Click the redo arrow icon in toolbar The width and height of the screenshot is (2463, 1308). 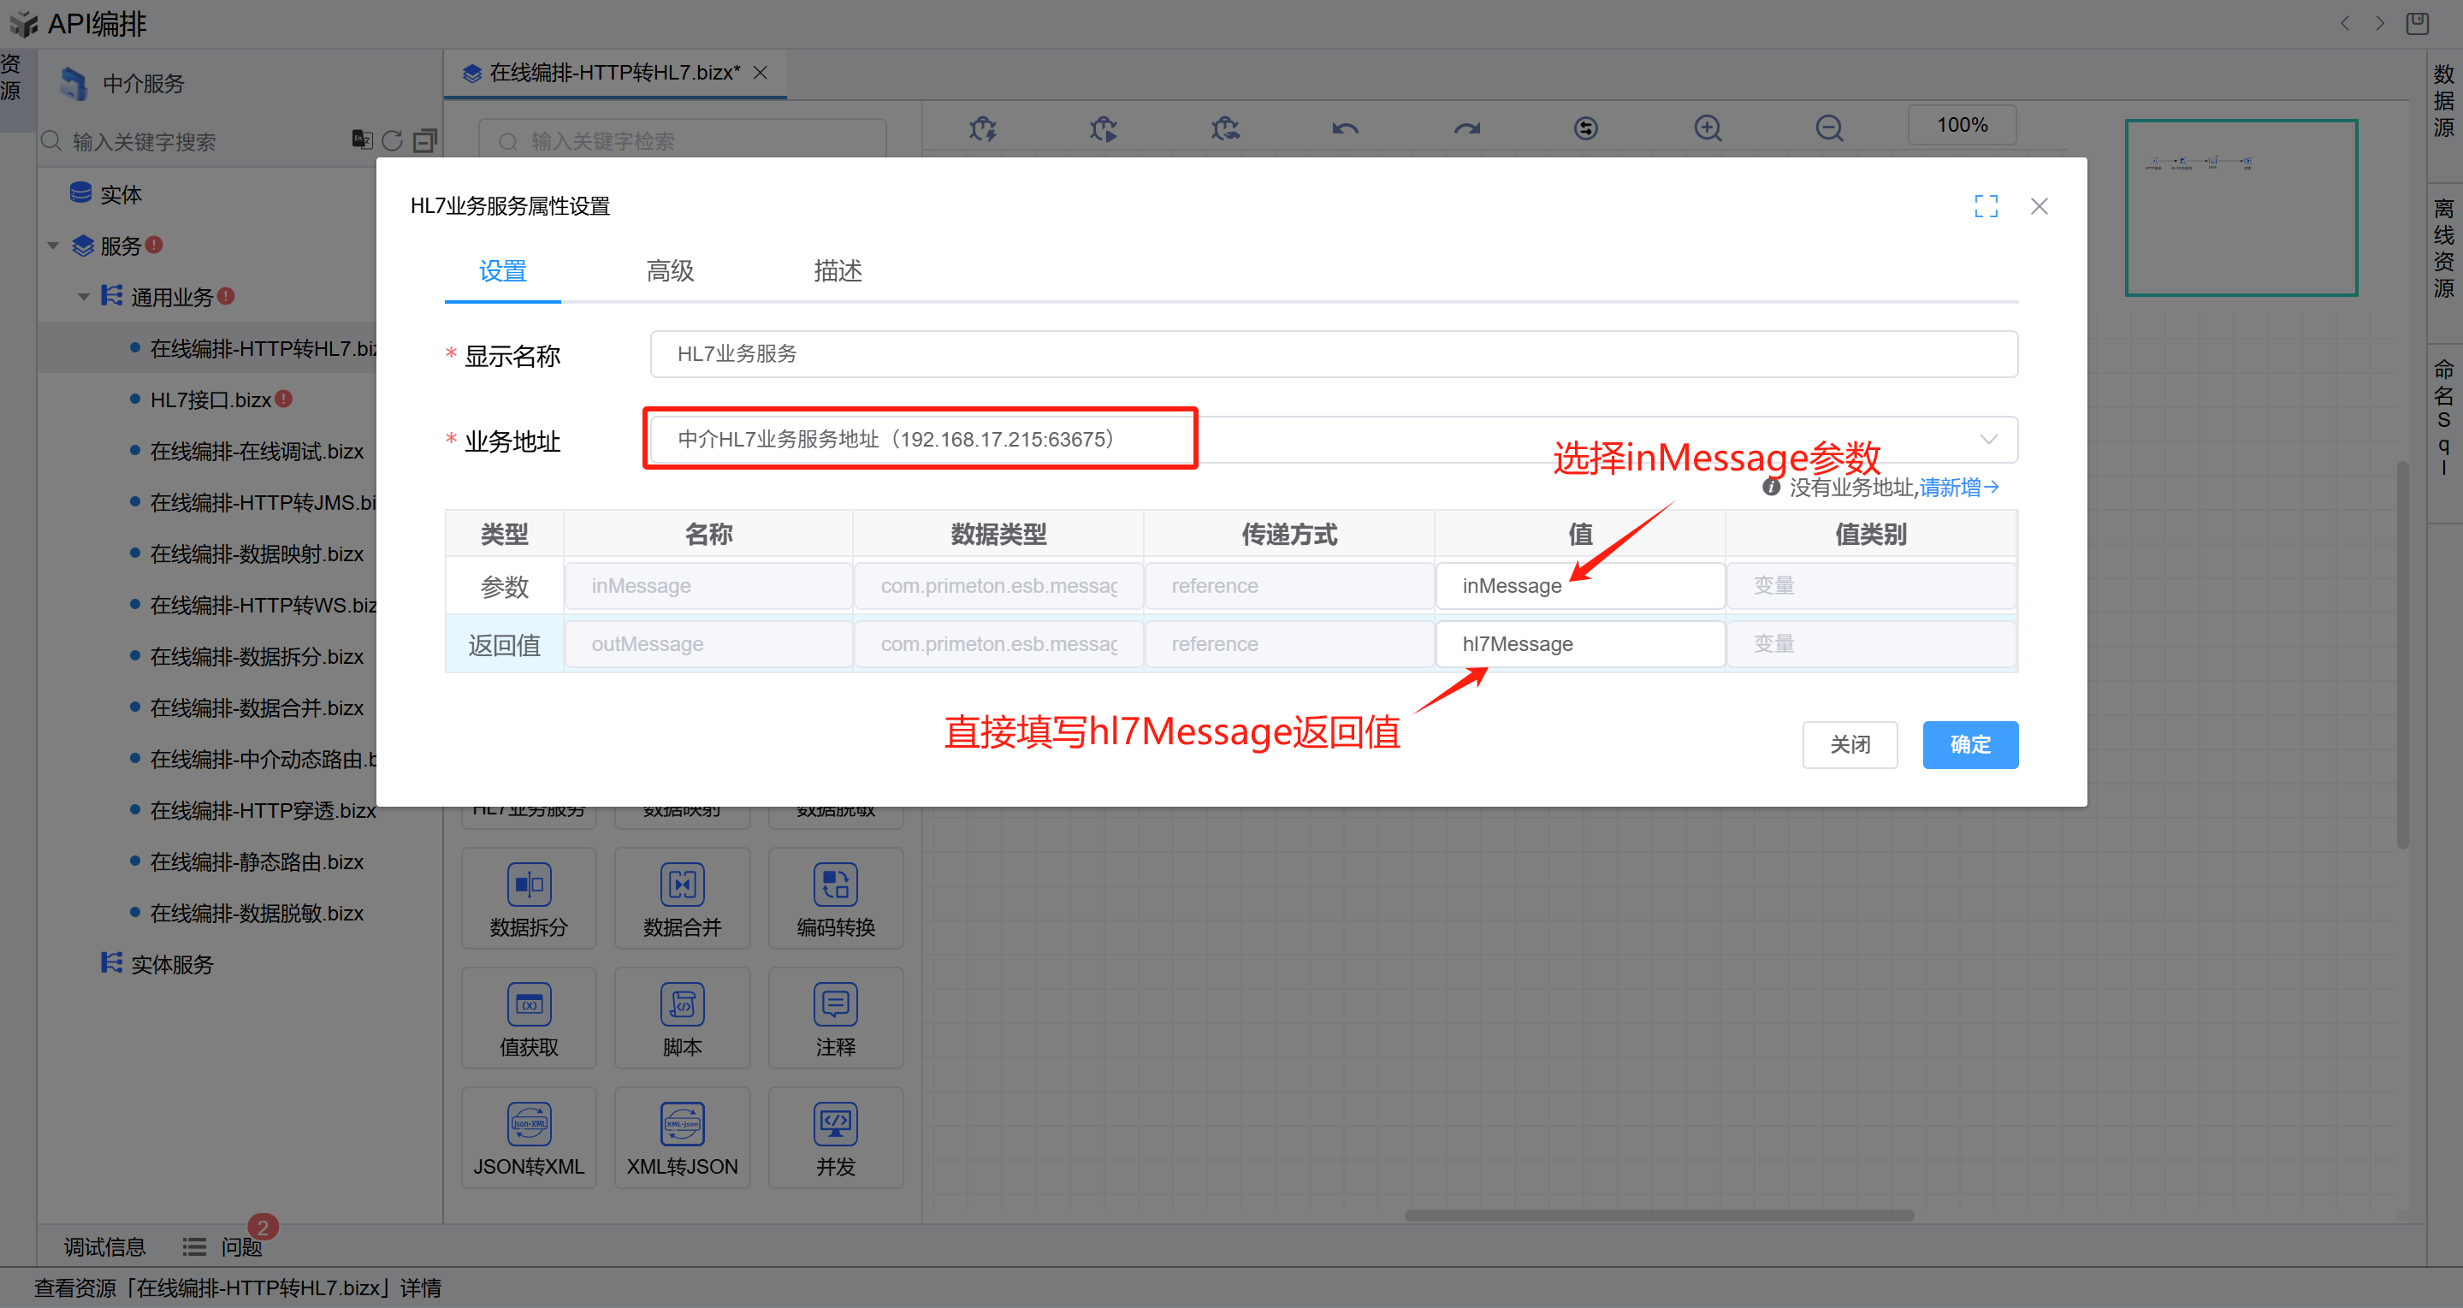click(x=1465, y=127)
